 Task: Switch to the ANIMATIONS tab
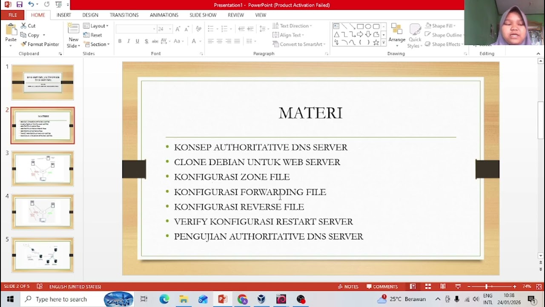click(x=164, y=15)
